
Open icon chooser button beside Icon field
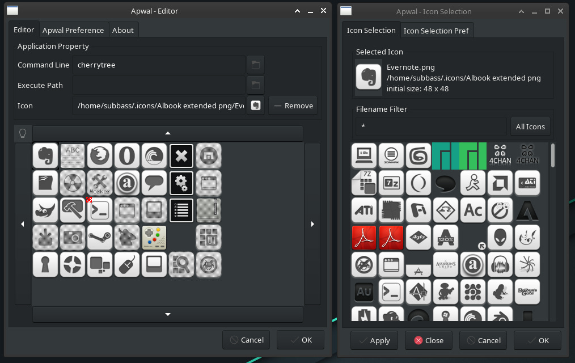pyautogui.click(x=256, y=105)
